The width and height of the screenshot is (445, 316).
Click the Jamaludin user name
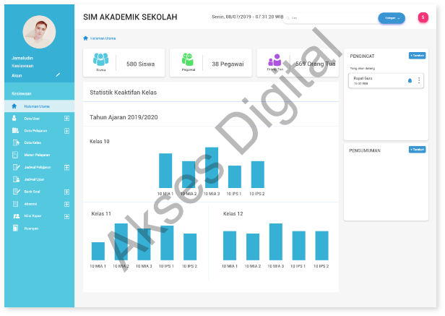coord(22,58)
